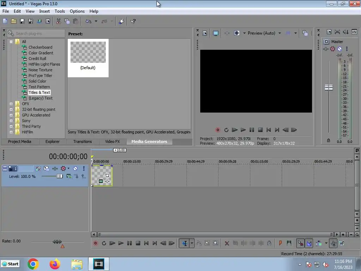Toggle Ignore Event Grouping icon
This screenshot has width=361, height=271.
(342, 243)
